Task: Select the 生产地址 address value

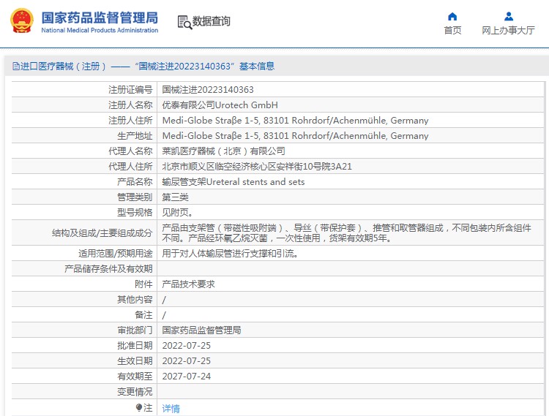Action: pyautogui.click(x=295, y=136)
